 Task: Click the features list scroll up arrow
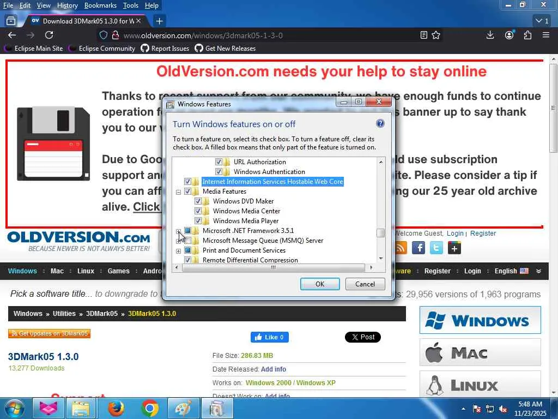(381, 161)
